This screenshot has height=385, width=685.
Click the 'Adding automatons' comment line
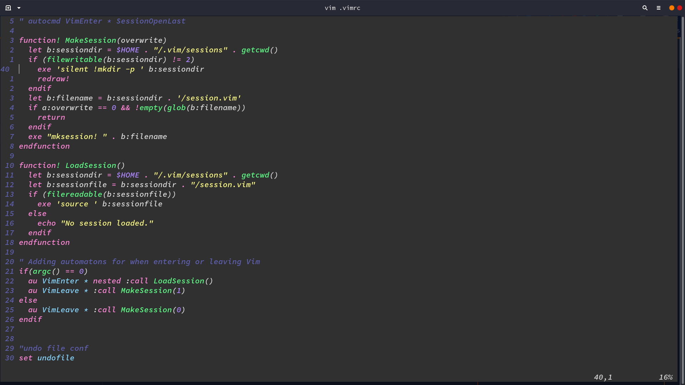coord(139,262)
